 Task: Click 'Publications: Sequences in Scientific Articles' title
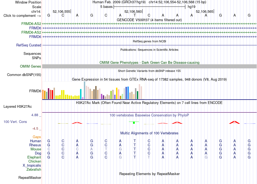(x=149, y=50)
